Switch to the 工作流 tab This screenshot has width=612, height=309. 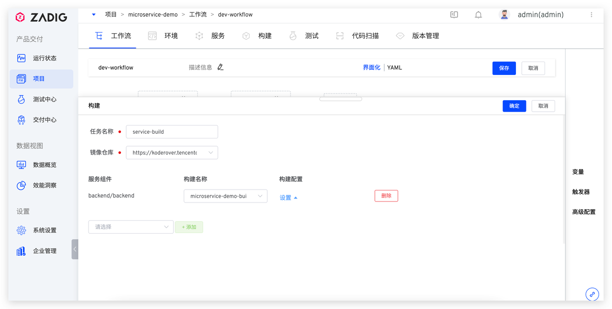coord(113,36)
